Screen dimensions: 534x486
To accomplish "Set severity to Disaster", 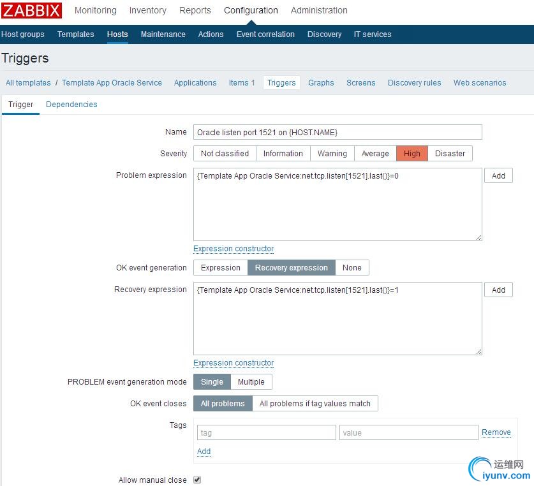I will tap(450, 154).
